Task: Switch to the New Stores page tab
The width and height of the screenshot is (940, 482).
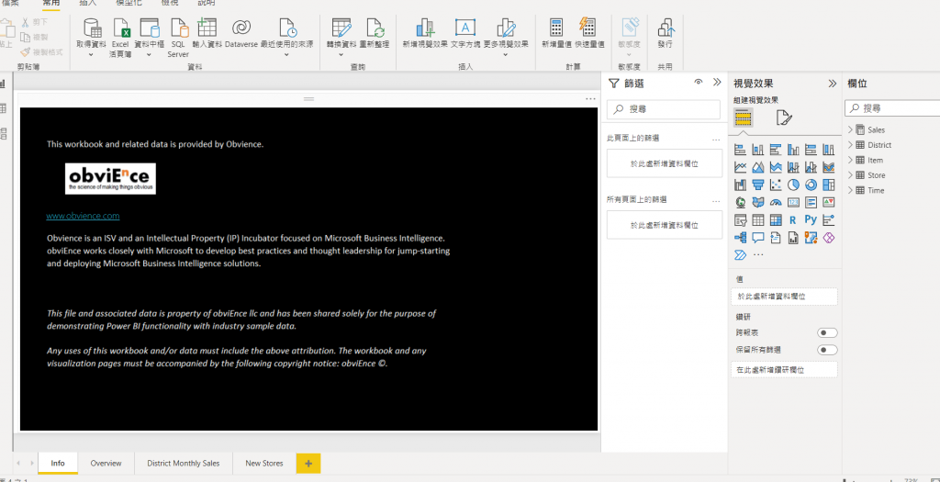Action: 264,464
